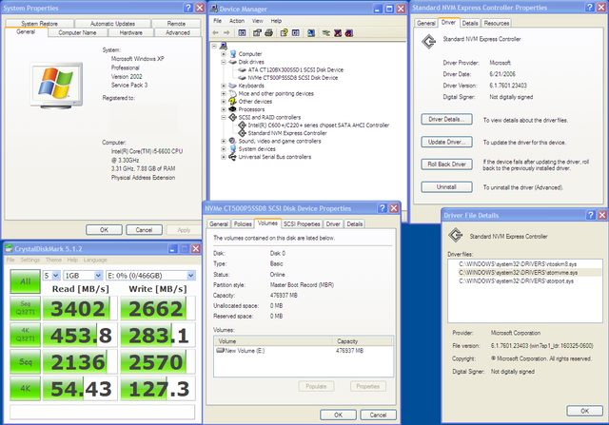This screenshot has height=425, width=609.
Task: Switch to Hardware tab in System Properties
Action: pyautogui.click(x=131, y=33)
